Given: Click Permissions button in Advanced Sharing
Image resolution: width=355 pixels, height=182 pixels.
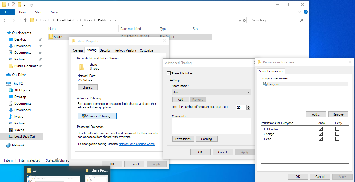Looking at the screenshot, I should tap(183, 139).
